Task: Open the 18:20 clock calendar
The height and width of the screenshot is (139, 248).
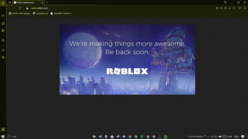Action: (236, 137)
